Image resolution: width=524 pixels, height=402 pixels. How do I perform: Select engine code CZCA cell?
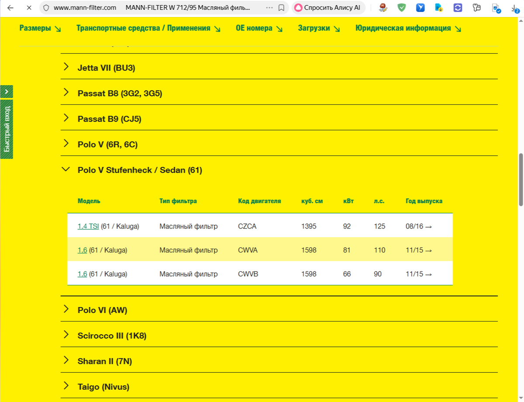(248, 226)
